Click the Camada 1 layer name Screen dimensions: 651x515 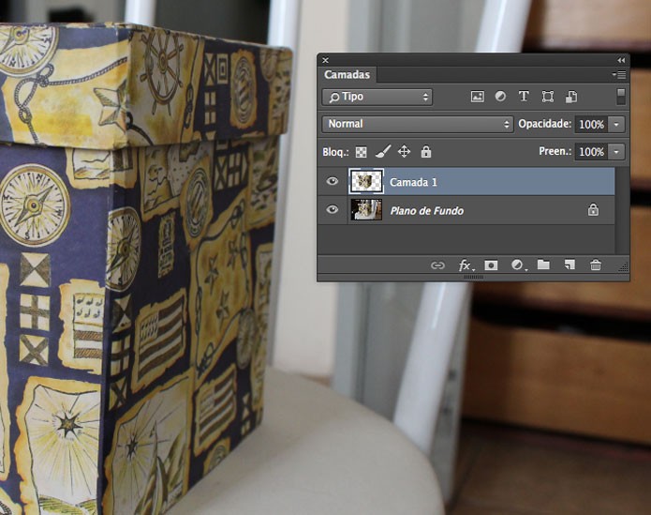coord(413,183)
